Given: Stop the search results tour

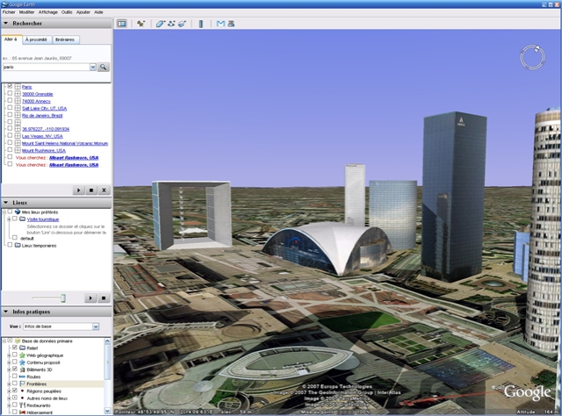Looking at the screenshot, I should [x=91, y=190].
